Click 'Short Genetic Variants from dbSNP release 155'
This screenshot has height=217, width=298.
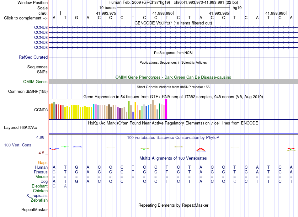click(173, 87)
